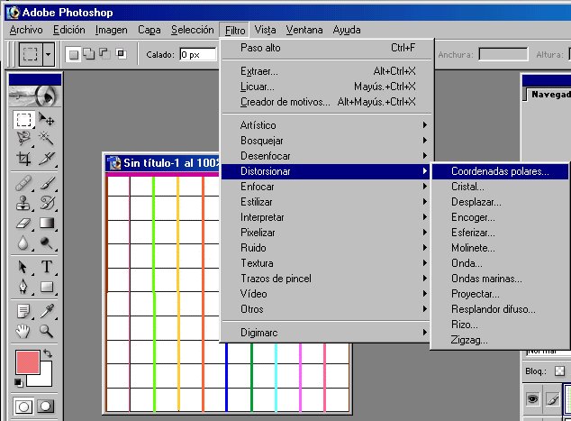Select the Type tool

(47, 267)
